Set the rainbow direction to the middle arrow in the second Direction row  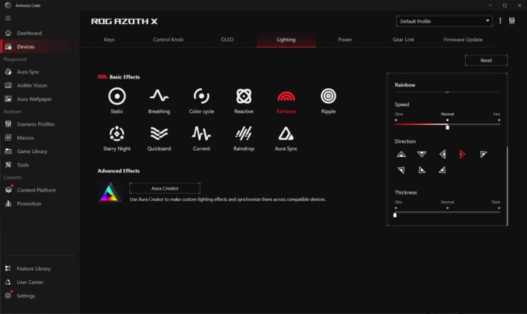[422, 170]
